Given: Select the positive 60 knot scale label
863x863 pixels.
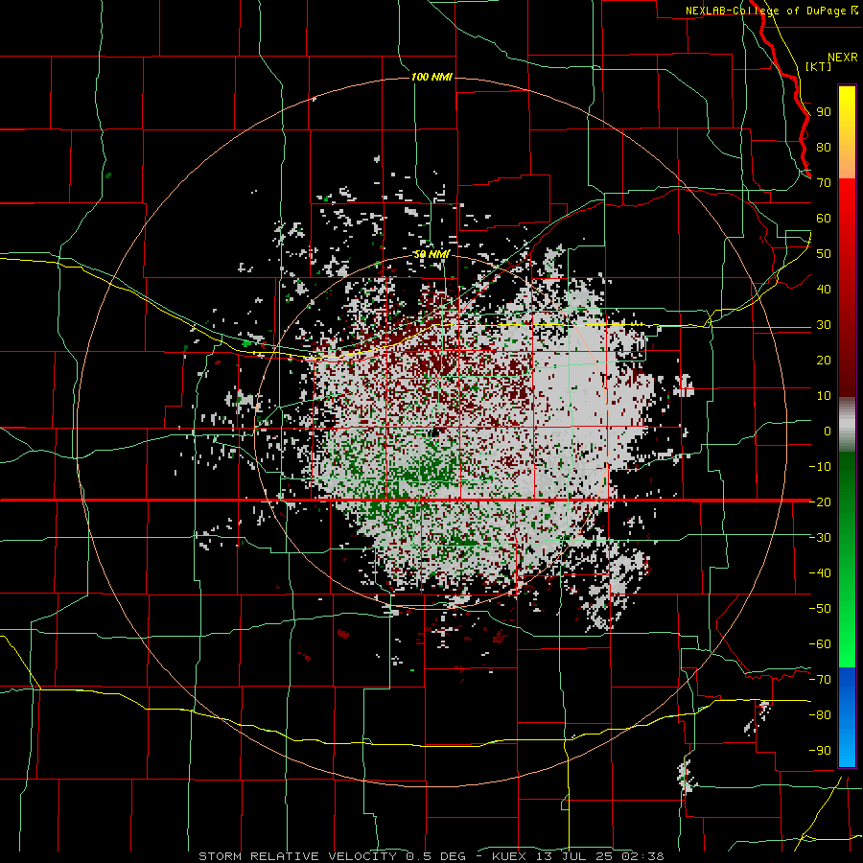Looking at the screenshot, I should pos(824,219).
